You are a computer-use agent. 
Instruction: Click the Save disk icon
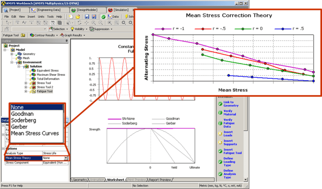click(87, 17)
